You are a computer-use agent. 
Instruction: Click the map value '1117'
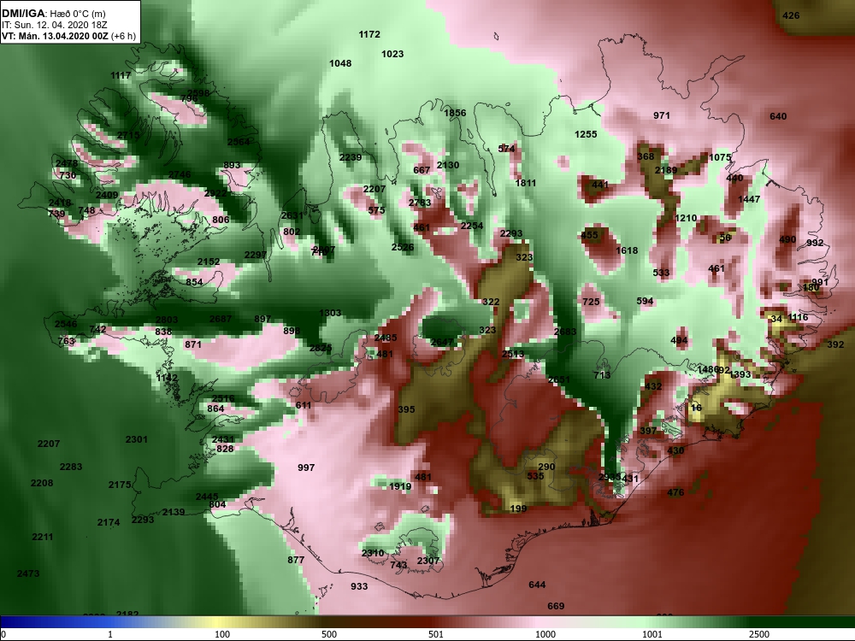tap(121, 76)
